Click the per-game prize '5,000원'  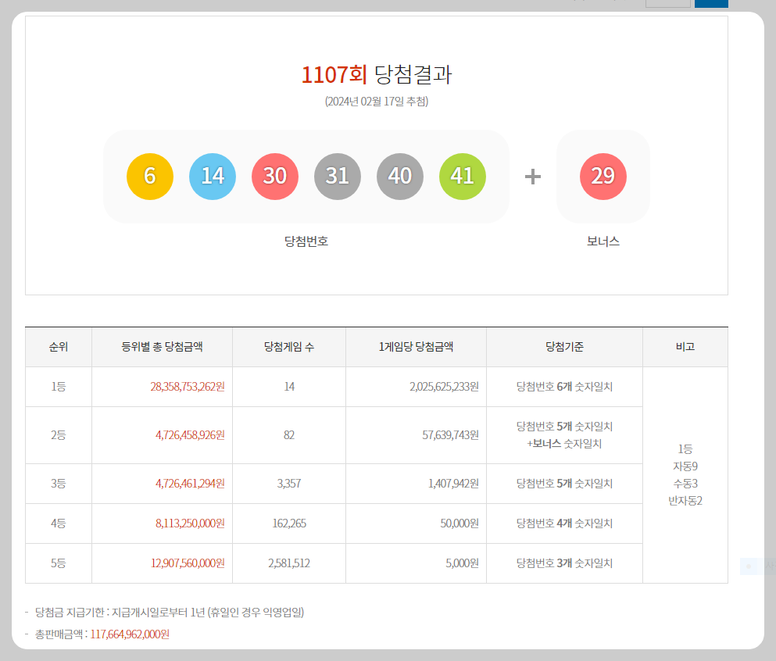pyautogui.click(x=462, y=563)
